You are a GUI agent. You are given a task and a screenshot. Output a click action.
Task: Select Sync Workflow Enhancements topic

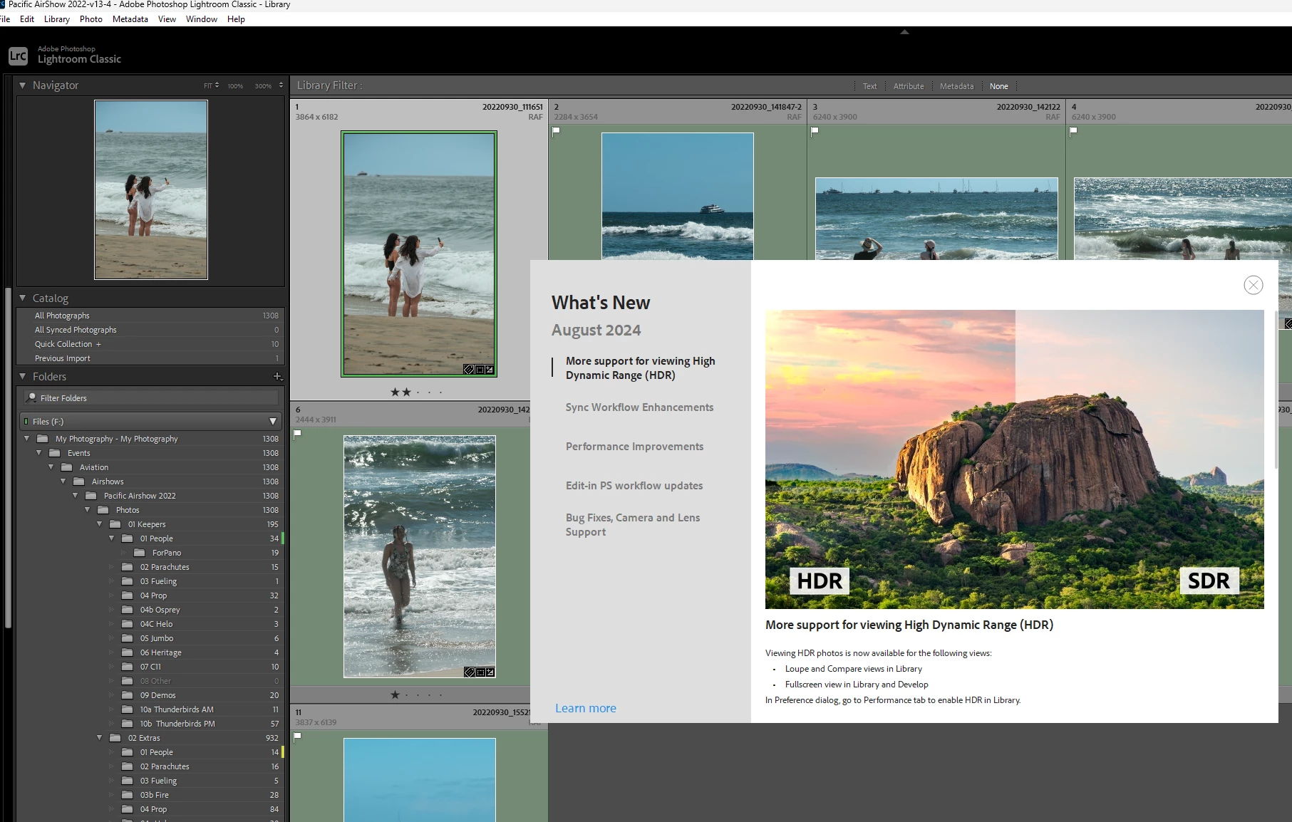639,407
